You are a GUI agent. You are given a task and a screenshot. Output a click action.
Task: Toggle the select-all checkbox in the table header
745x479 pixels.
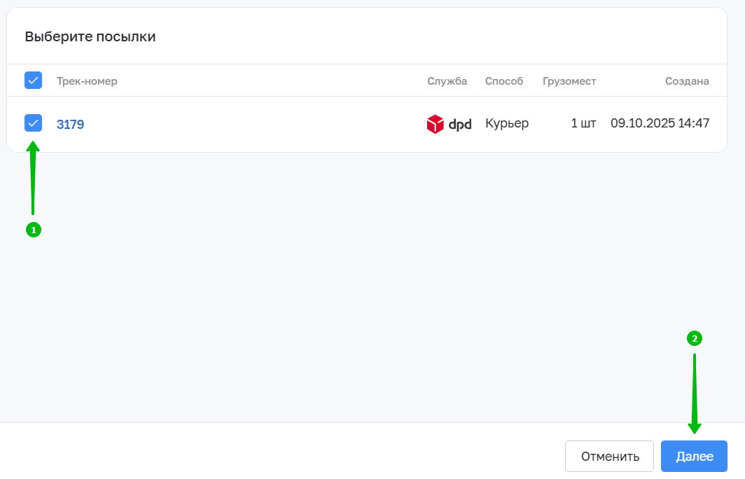[34, 81]
